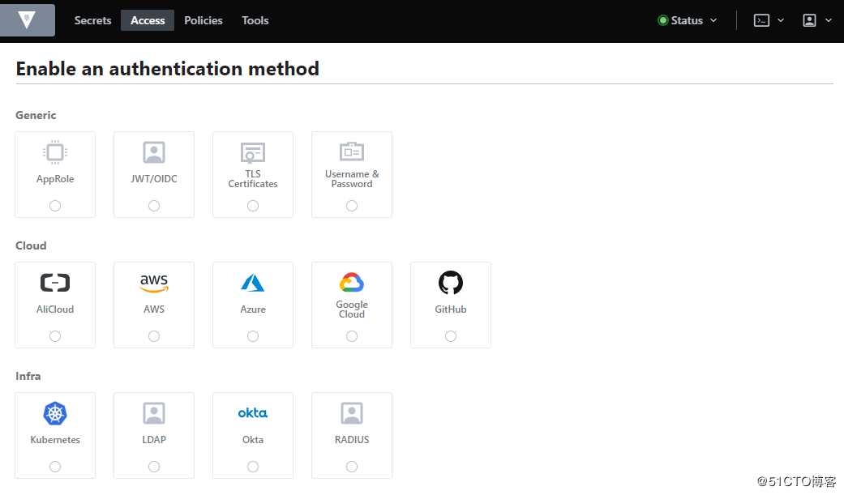Select the Username & Password radio button
This screenshot has height=495, width=844.
click(x=352, y=206)
